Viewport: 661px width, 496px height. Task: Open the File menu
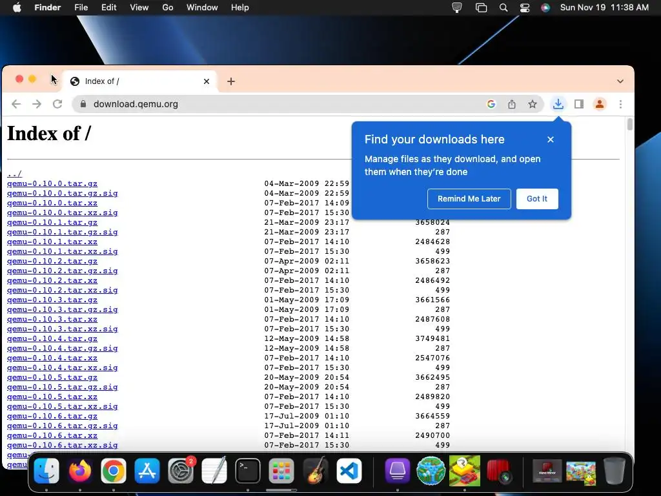click(81, 8)
